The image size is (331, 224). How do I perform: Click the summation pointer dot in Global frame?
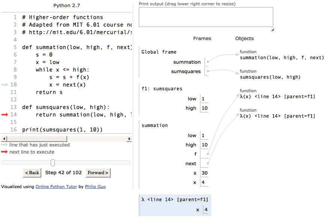pos(208,62)
